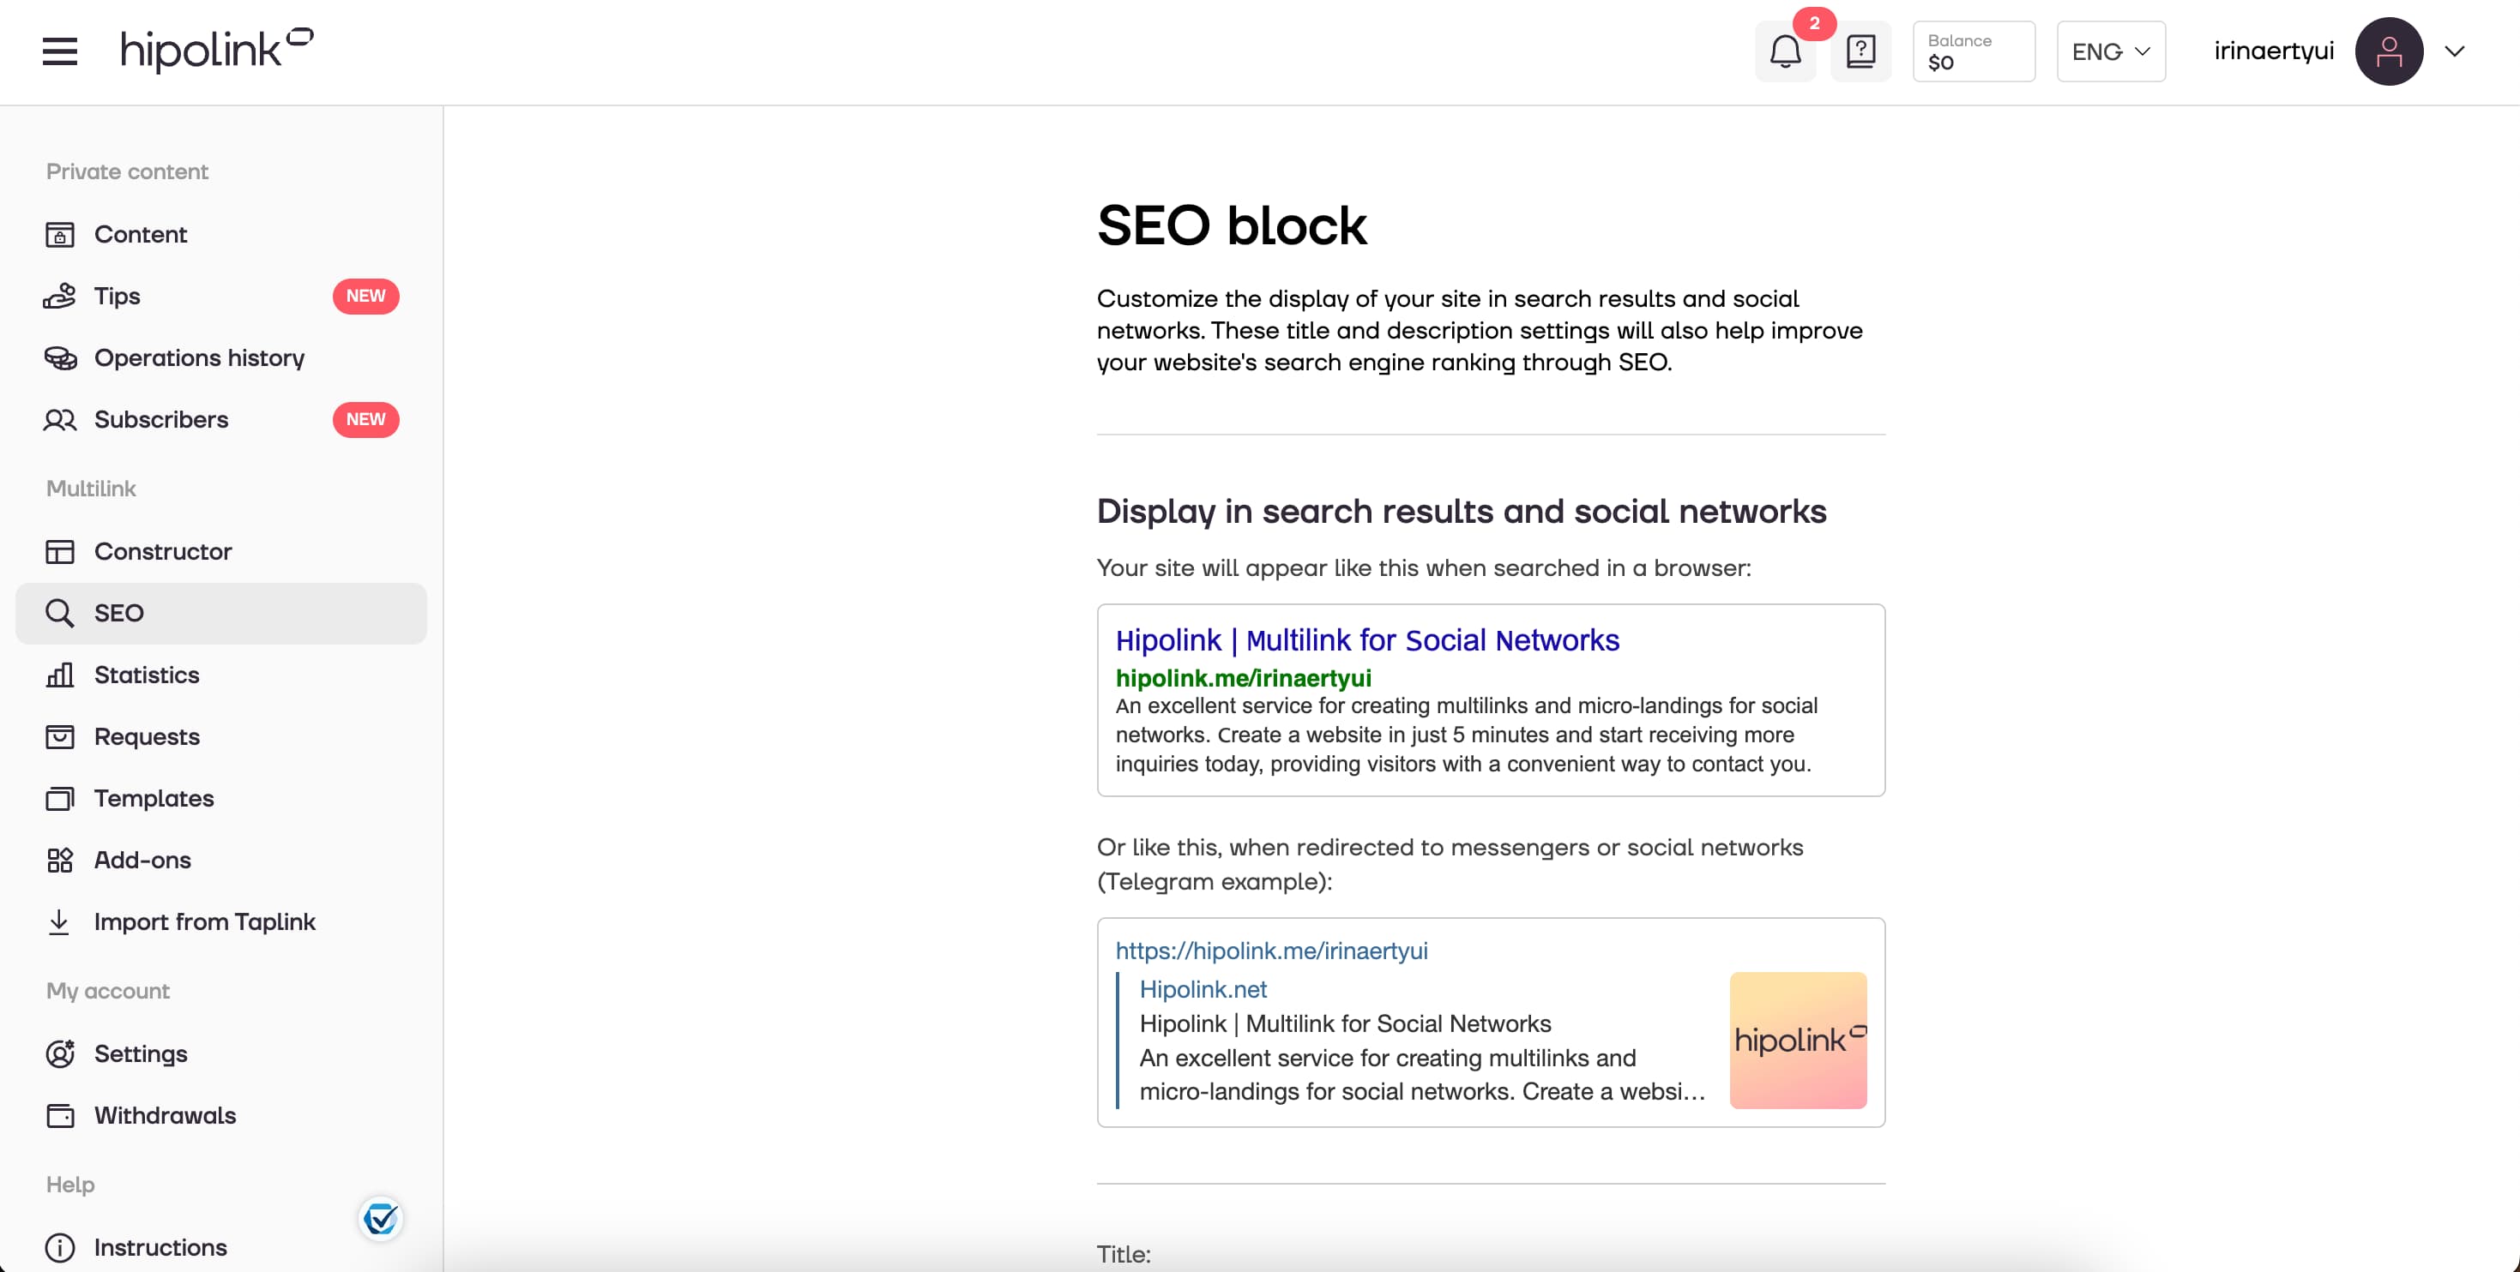Viewport: 2520px width, 1272px height.
Task: Click the Subscribers people icon
Action: 60,419
